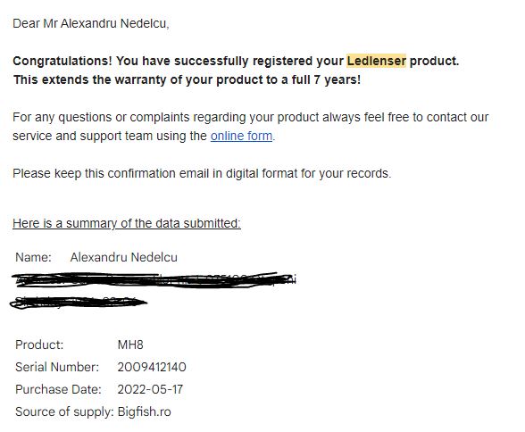Click the 'Please keep this confirmation email' line
Screen dimensions: 525x432
pyautogui.click(x=202, y=173)
